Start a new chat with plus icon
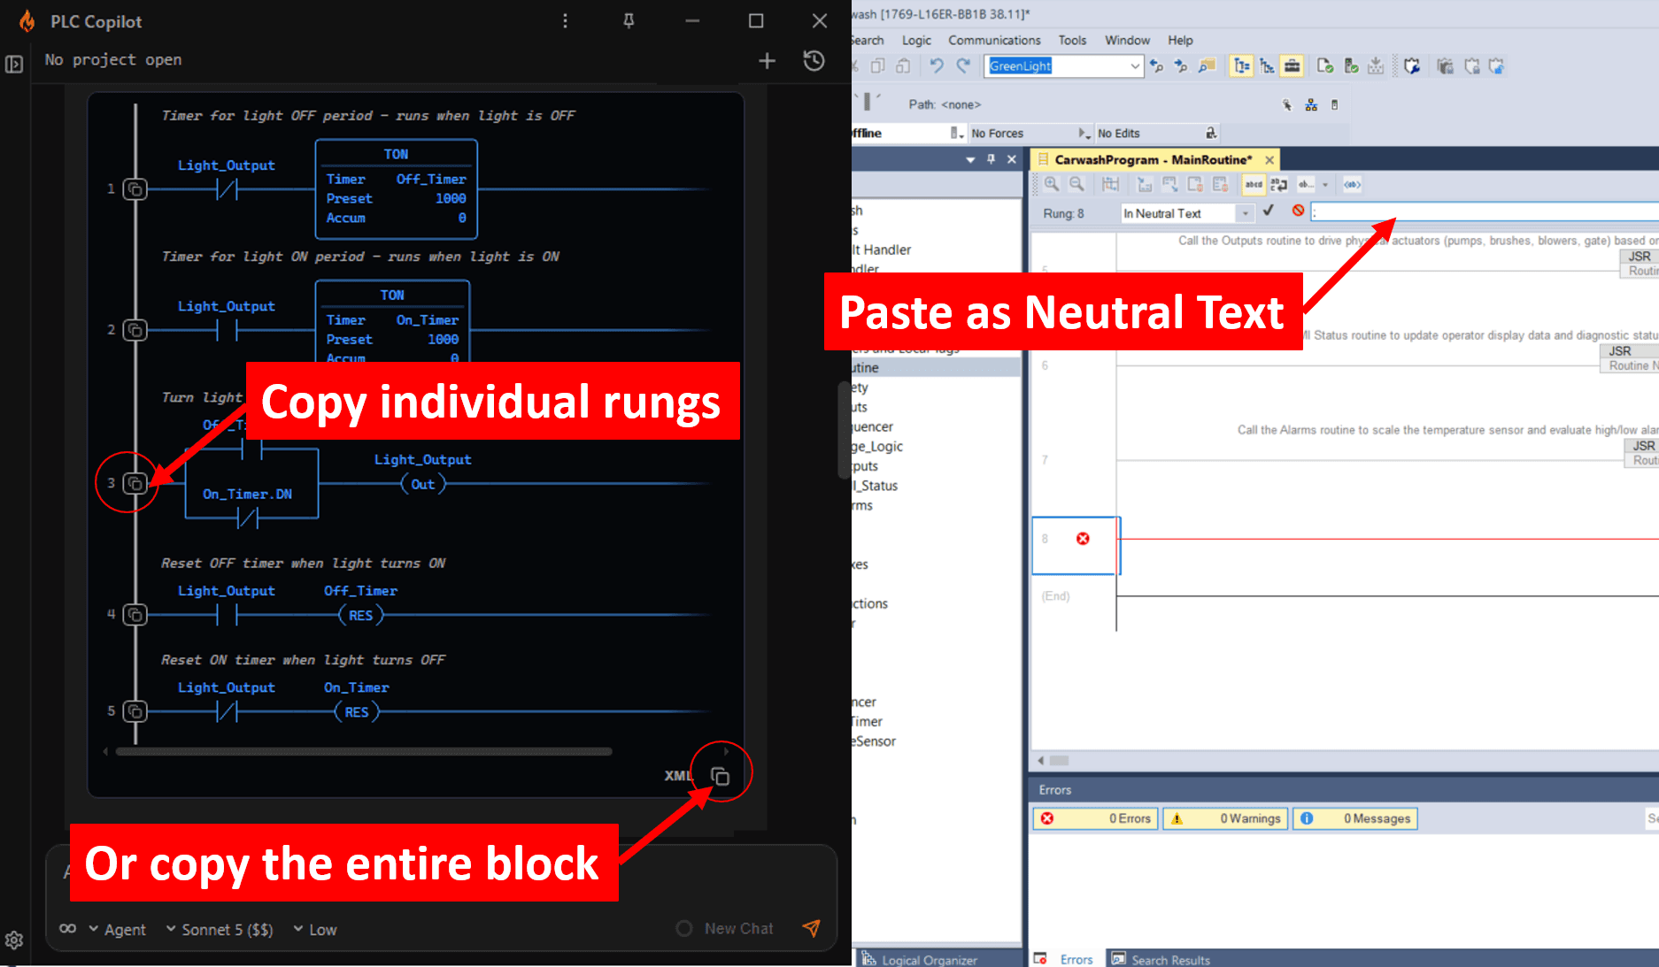This screenshot has width=1659, height=967. pos(767,60)
